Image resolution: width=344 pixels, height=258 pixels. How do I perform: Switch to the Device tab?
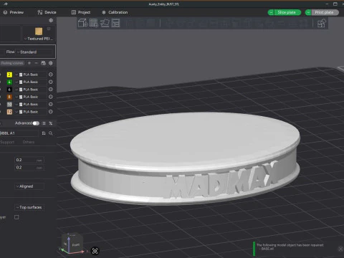(47, 12)
